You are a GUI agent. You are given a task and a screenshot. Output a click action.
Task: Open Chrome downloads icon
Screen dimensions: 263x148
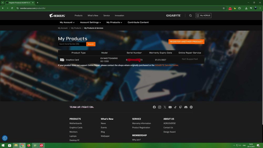click(x=246, y=8)
